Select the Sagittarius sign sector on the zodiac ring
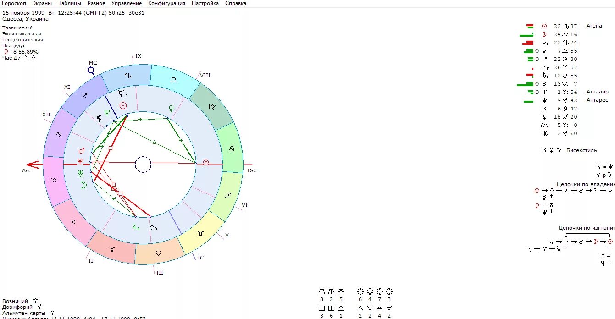 (x=85, y=95)
